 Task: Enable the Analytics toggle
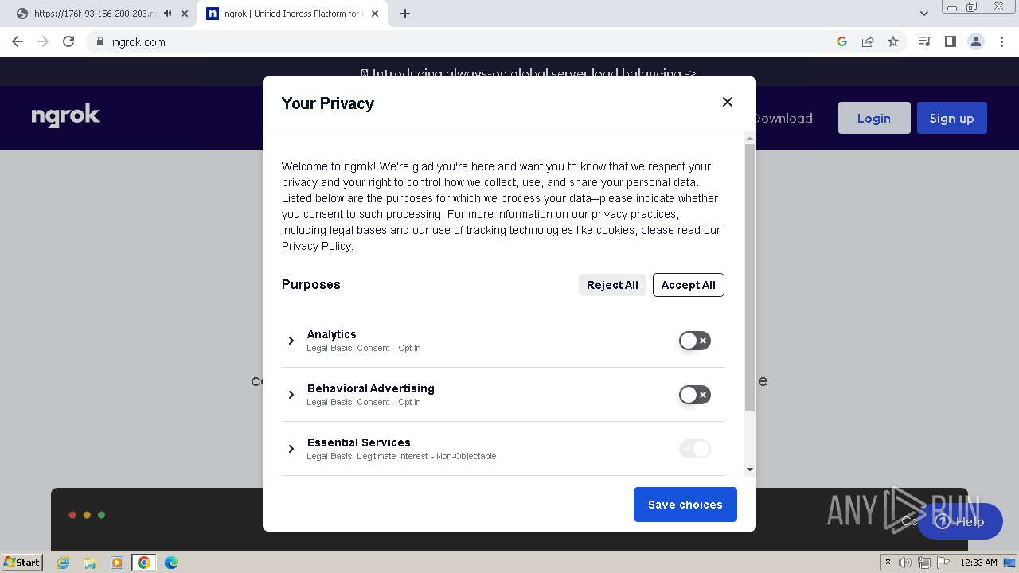[694, 341]
